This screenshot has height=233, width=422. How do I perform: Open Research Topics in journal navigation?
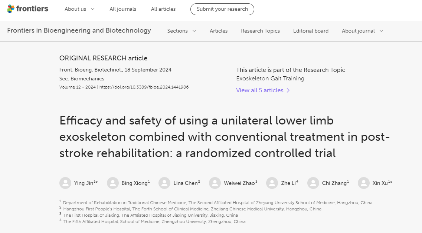click(x=260, y=31)
